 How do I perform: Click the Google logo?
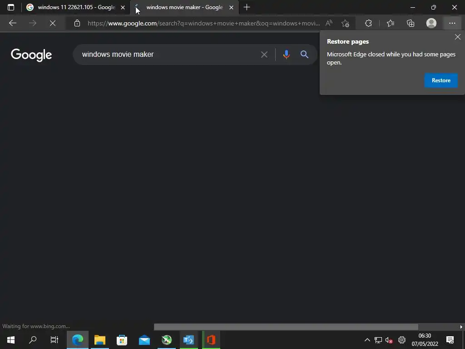[x=31, y=55]
